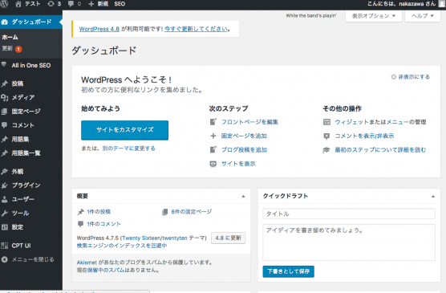446x293 pixels.
Task: Collapse the 概要 widget with its arrow
Action: [x=243, y=196]
